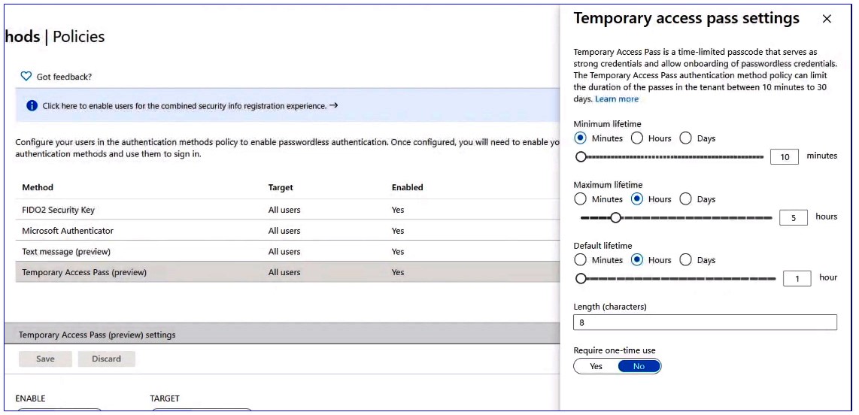The height and width of the screenshot is (415, 859).
Task: Click the Got feedback heart icon
Action: pos(26,77)
